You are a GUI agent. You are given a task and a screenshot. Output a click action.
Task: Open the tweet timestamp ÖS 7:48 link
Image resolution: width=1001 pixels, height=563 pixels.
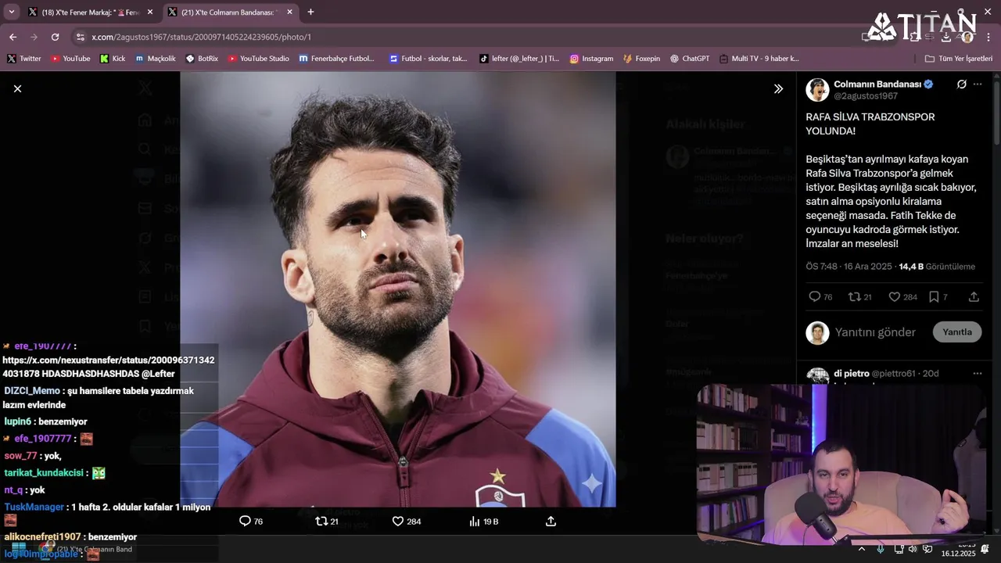[x=849, y=267]
